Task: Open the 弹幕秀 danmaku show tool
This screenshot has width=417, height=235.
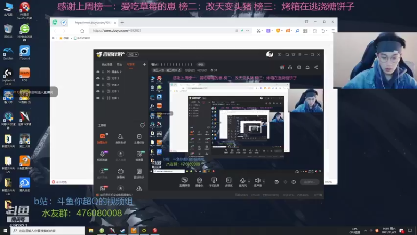Action: (x=120, y=173)
